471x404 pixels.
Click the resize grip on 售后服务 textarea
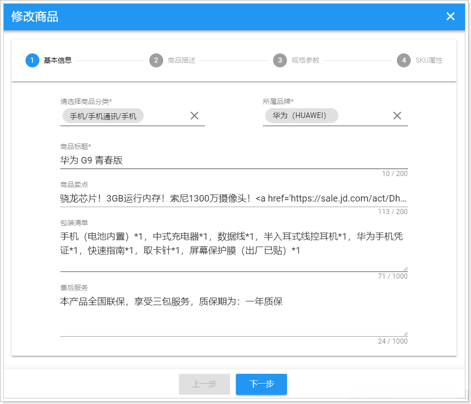[x=405, y=332]
